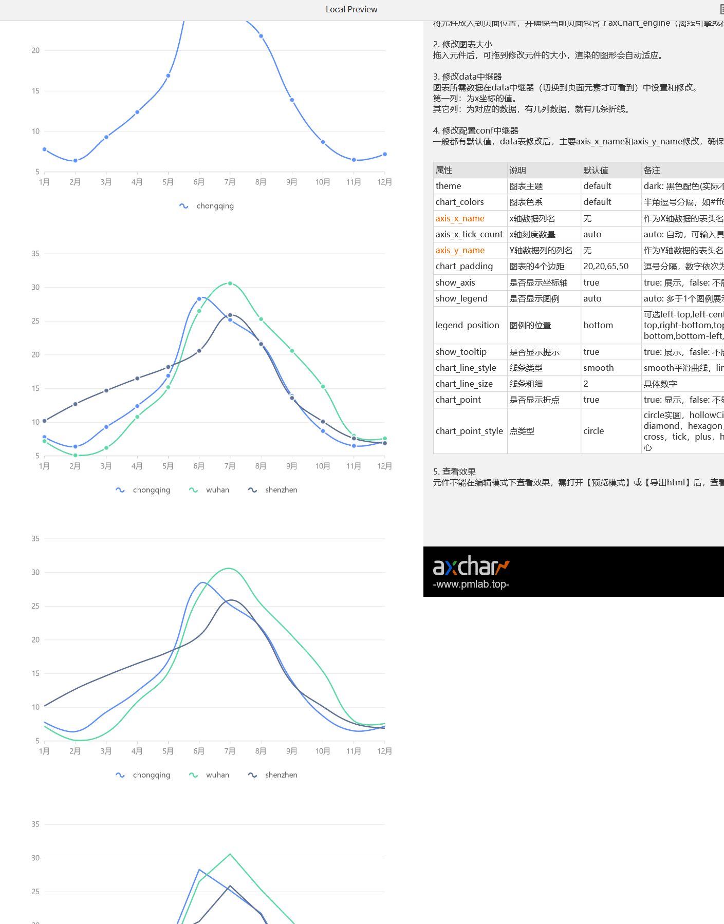Viewport: 724px width, 924px height.
Task: Click the 默认值 table header
Action: [611, 170]
